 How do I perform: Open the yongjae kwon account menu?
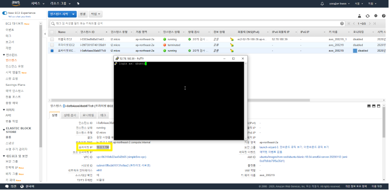[x=339, y=4]
